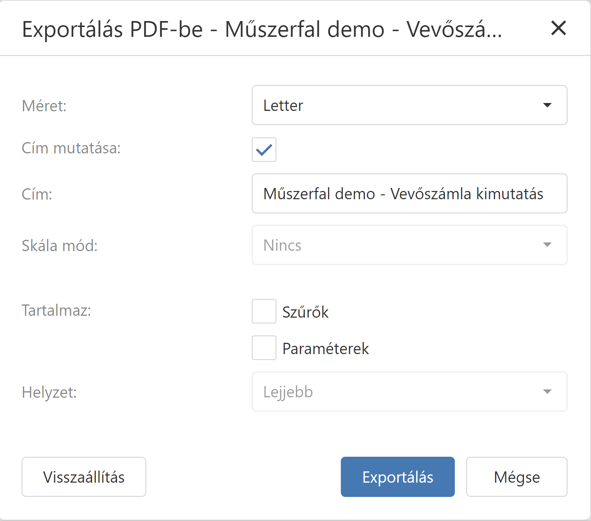Click the Szűrők label text
Viewport: 591px width, 521px height.
click(305, 312)
